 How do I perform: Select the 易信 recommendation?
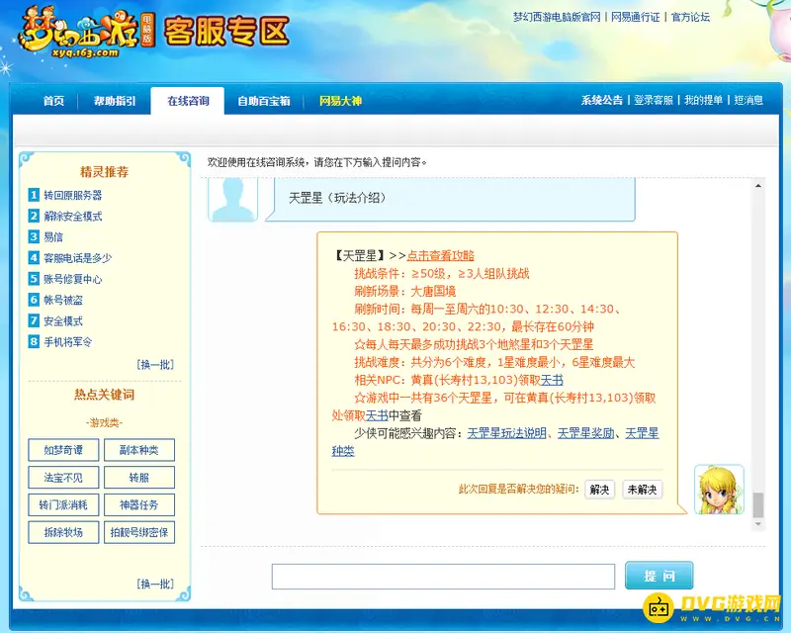click(53, 237)
